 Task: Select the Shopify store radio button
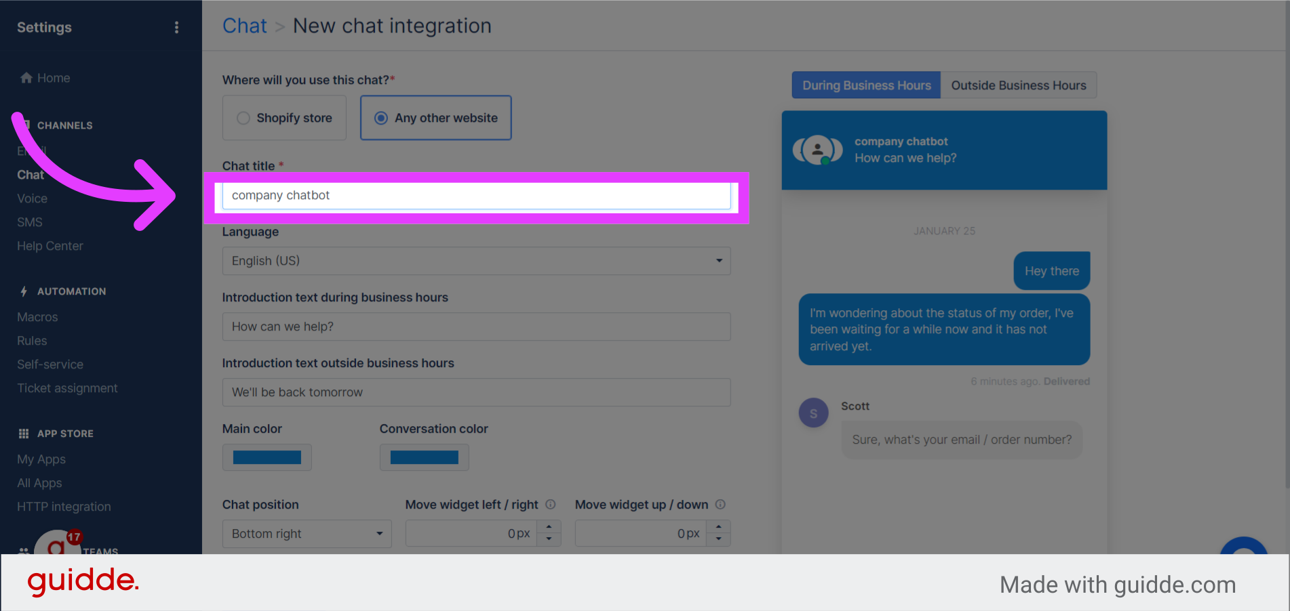[x=243, y=118]
